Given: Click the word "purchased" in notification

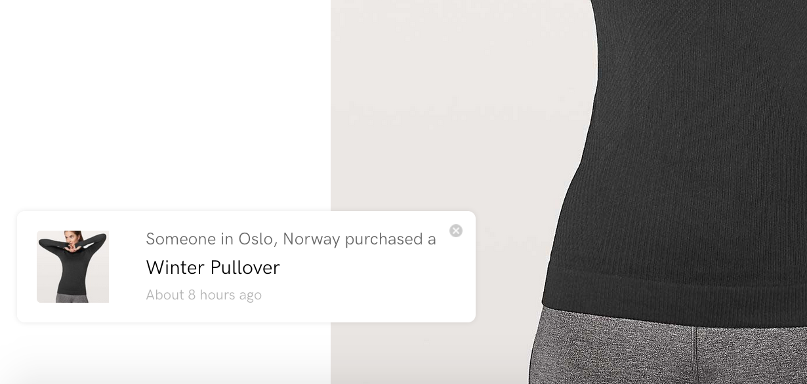Looking at the screenshot, I should coord(384,240).
